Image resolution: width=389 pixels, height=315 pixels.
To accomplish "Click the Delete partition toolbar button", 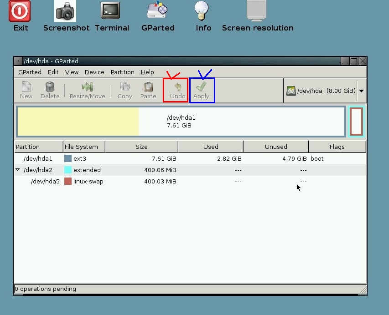I will tap(50, 91).
